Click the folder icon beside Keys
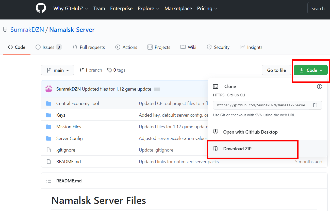The height and width of the screenshot is (211, 330). [49, 115]
